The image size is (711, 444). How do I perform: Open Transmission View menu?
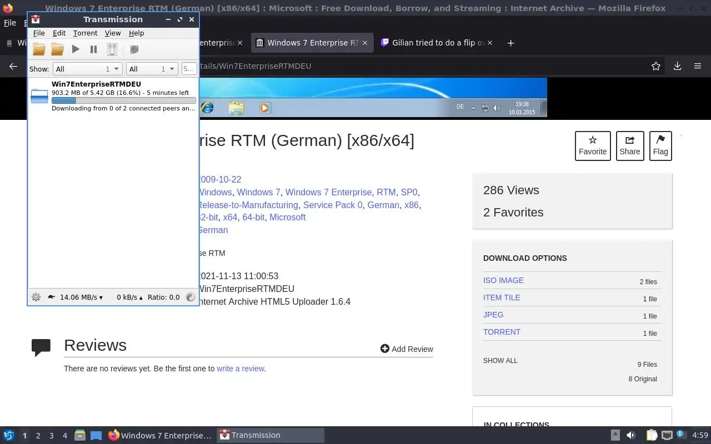tap(113, 33)
